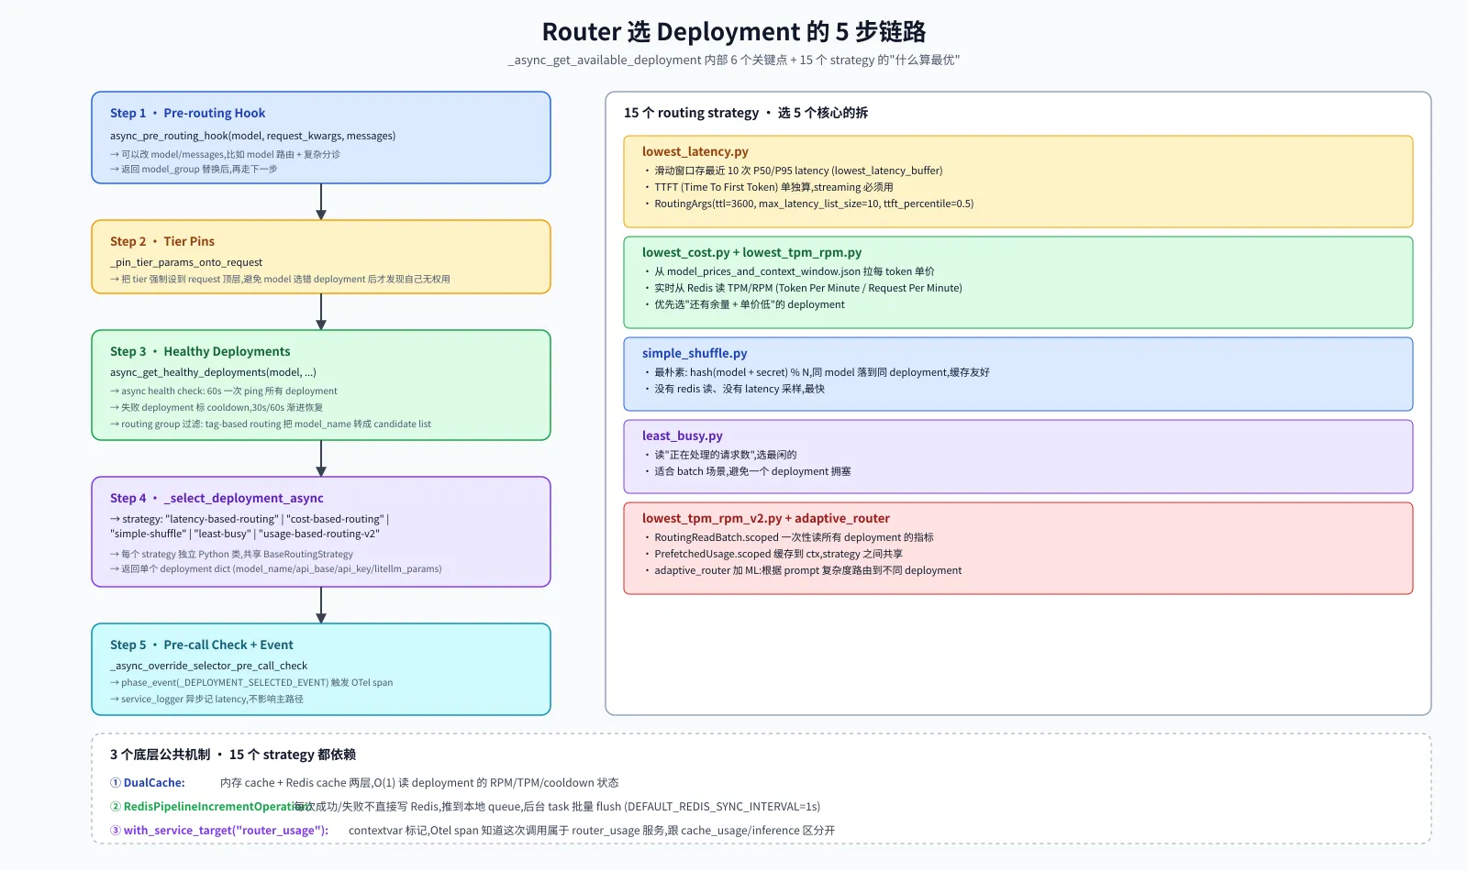Select the "lowest_cost.py + lowest_tpm_rpm.py" card title

tap(752, 253)
